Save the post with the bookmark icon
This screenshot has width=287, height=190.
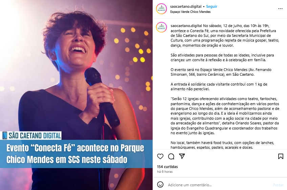[281, 156]
